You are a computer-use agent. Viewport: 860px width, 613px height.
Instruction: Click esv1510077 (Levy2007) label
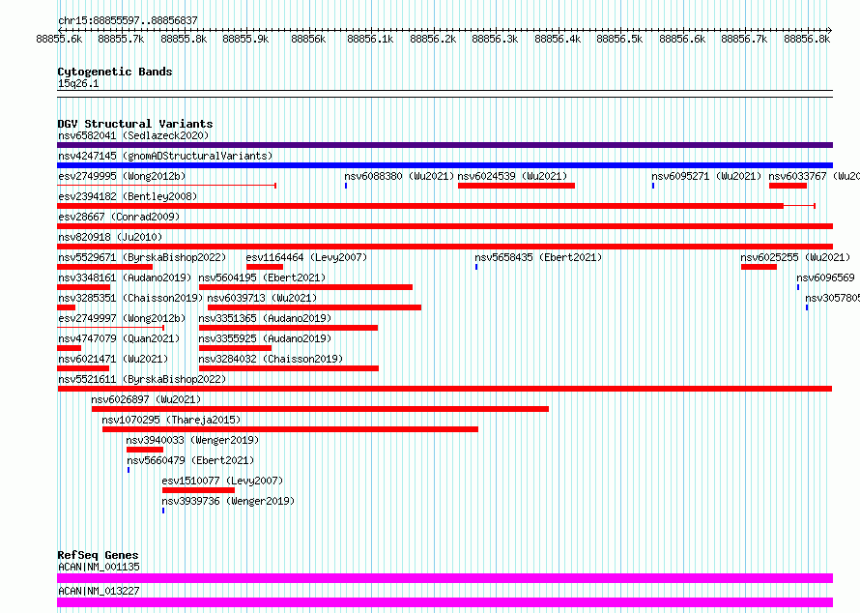pyautogui.click(x=222, y=481)
